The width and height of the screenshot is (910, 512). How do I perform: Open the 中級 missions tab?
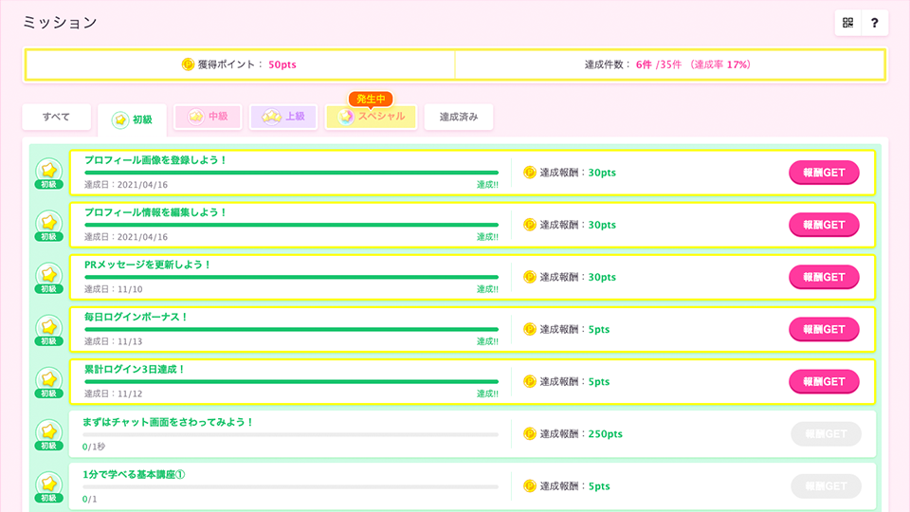(209, 117)
